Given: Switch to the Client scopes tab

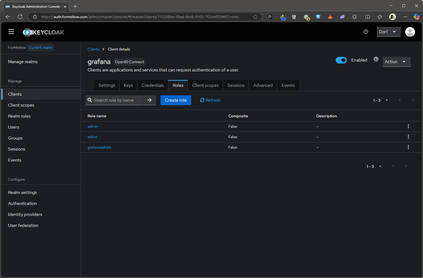Looking at the screenshot, I should [x=205, y=85].
